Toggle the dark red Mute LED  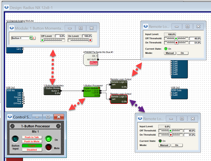[x=49, y=148]
